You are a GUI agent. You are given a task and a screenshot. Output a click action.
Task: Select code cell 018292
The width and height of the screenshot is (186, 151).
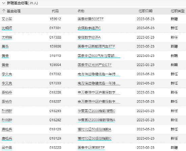pyautogui.click(x=55, y=120)
